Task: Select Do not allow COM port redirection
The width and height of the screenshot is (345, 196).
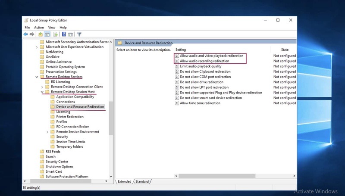Action: click(205, 77)
